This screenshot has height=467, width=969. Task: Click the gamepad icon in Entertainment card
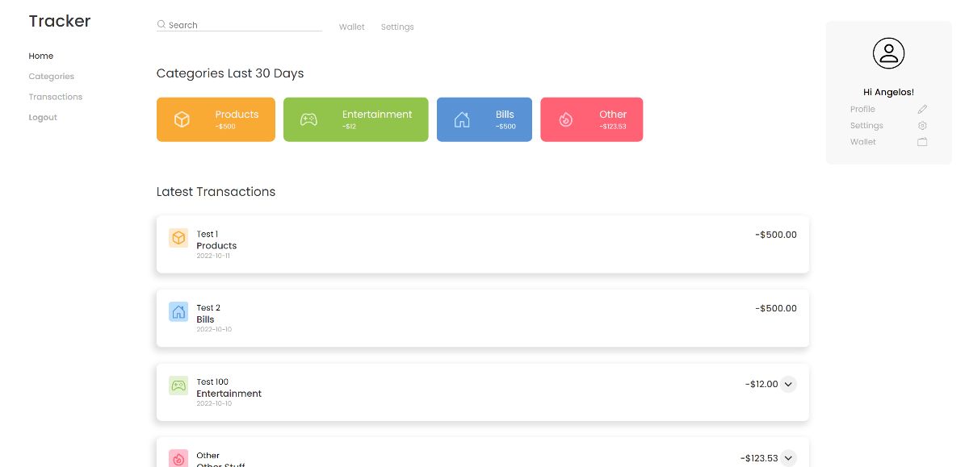(x=308, y=119)
